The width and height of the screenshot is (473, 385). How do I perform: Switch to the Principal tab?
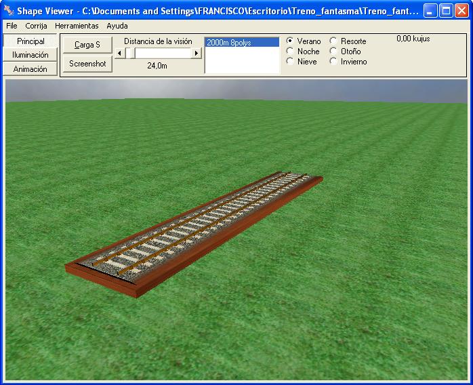point(30,41)
